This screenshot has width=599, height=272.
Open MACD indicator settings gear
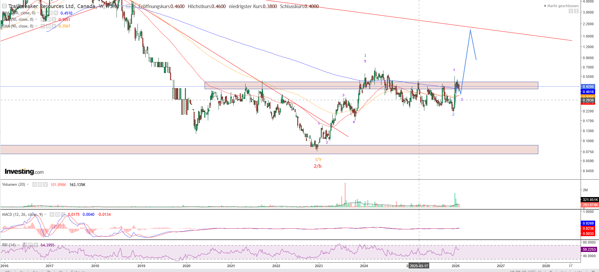57,214
